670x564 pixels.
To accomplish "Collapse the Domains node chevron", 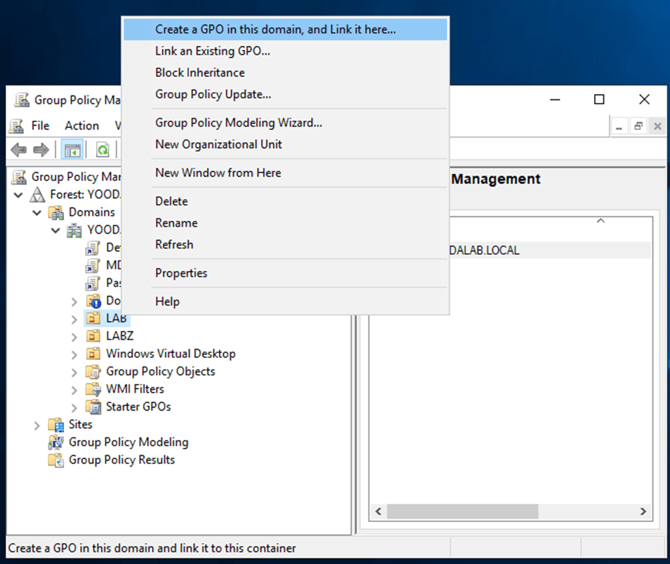I will [x=37, y=213].
